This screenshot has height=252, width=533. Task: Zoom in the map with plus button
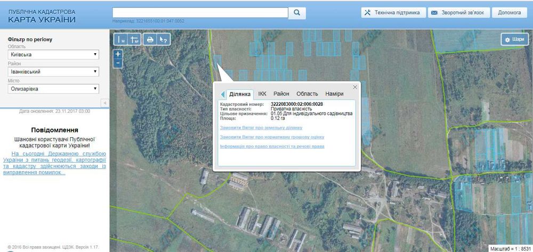[x=118, y=54]
